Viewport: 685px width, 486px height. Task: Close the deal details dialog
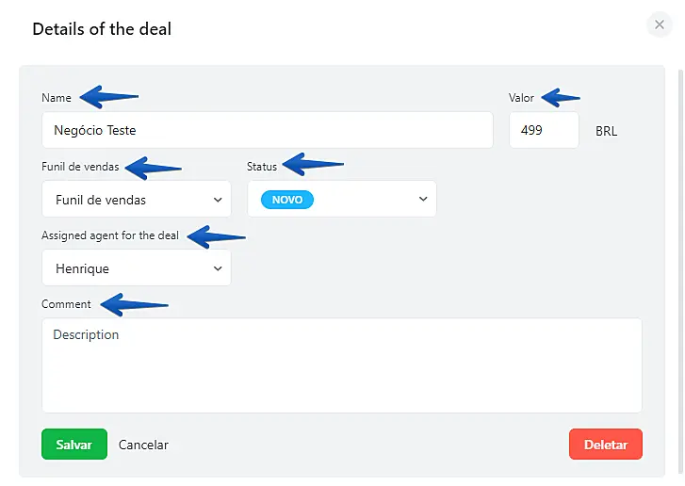point(660,24)
